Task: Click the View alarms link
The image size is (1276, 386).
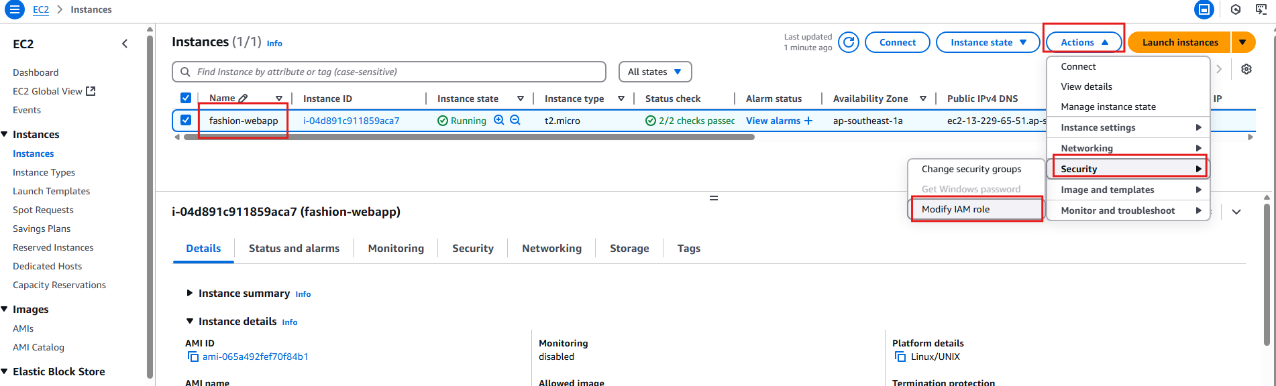Action: [773, 121]
